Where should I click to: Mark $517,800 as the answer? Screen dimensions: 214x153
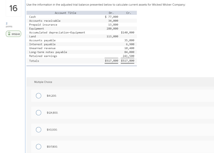click(x=39, y=147)
